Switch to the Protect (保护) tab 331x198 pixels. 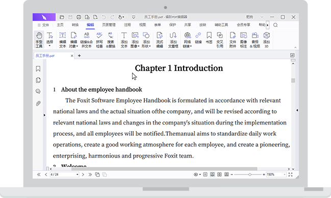(172, 25)
